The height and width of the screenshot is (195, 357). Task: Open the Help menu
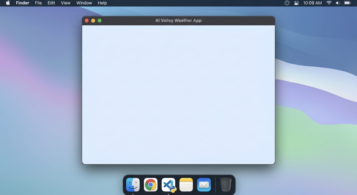pos(102,3)
